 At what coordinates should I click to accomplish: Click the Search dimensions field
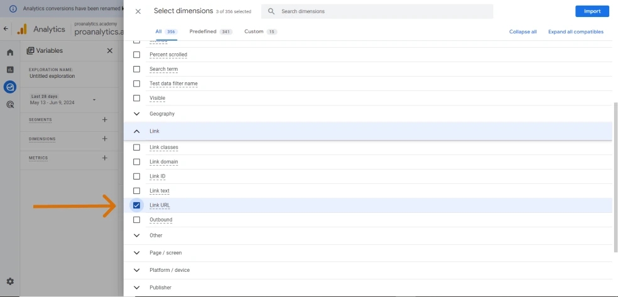(377, 11)
